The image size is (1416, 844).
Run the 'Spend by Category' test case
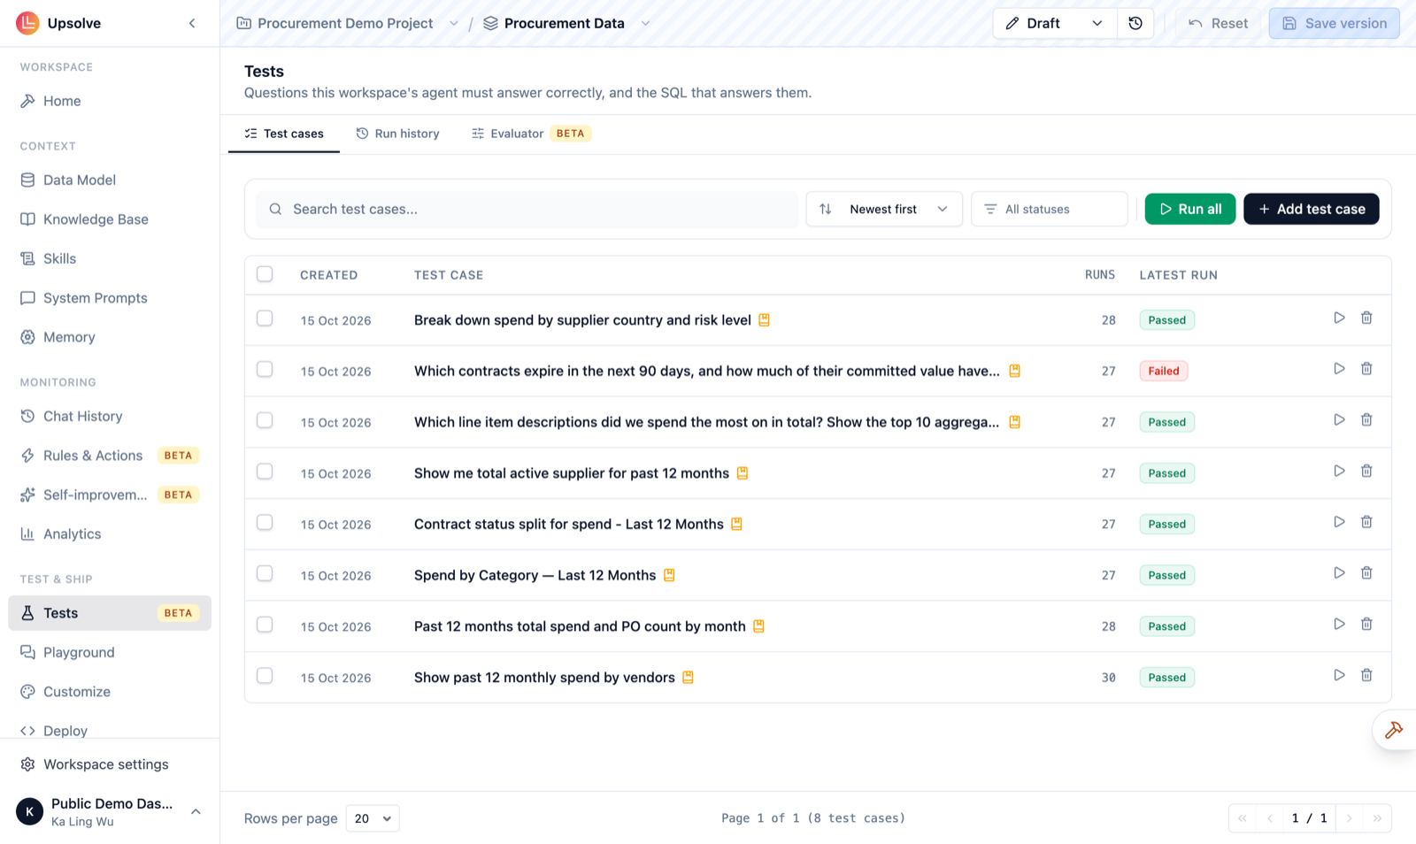(x=1339, y=573)
